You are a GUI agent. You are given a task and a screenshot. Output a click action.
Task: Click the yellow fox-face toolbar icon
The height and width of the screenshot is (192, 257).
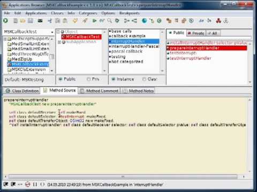(75, 21)
